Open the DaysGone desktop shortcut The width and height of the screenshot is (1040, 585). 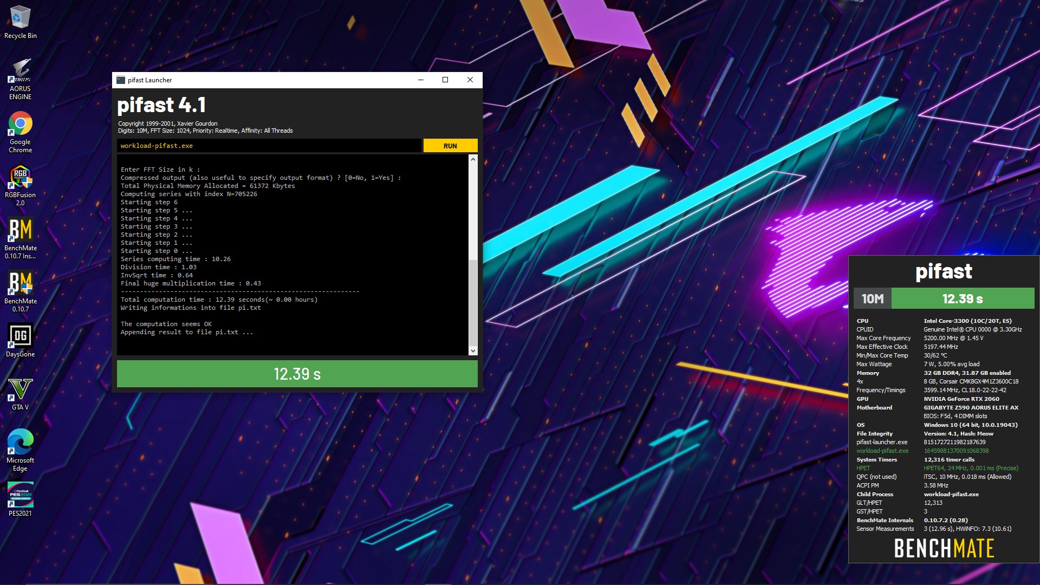pos(20,341)
